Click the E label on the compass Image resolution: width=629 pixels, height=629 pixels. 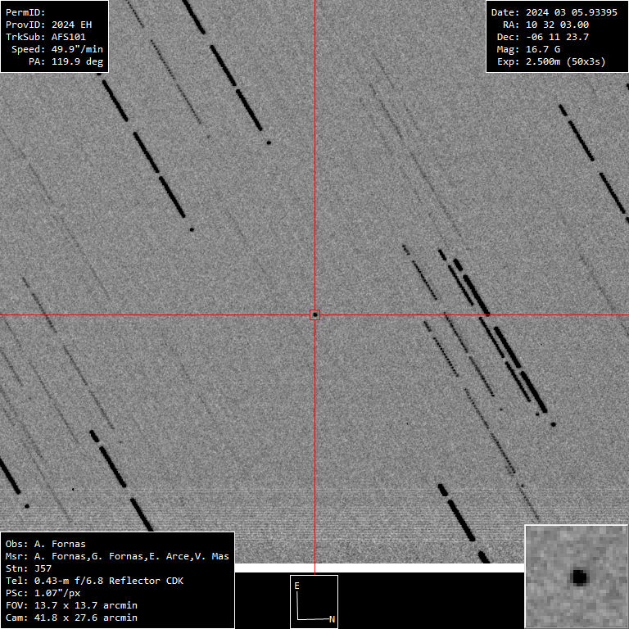click(x=297, y=586)
